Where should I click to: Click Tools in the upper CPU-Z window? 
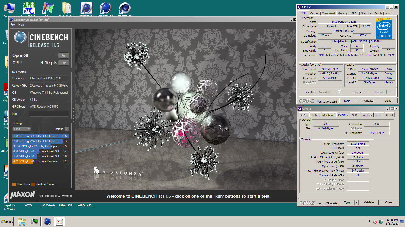coord(347,101)
